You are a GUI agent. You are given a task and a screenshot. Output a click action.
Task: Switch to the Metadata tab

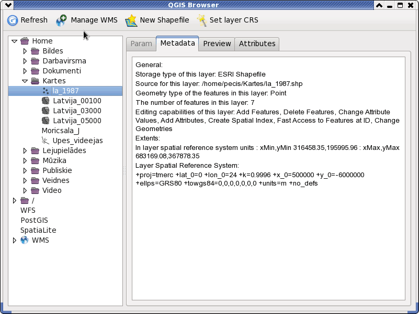coord(177,43)
